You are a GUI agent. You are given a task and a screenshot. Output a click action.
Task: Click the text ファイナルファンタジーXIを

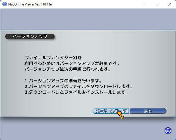click(53, 58)
